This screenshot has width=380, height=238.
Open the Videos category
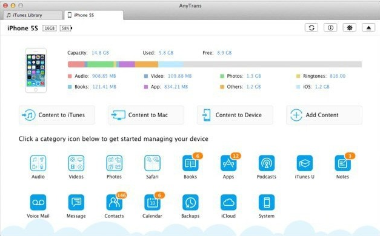tap(76, 163)
